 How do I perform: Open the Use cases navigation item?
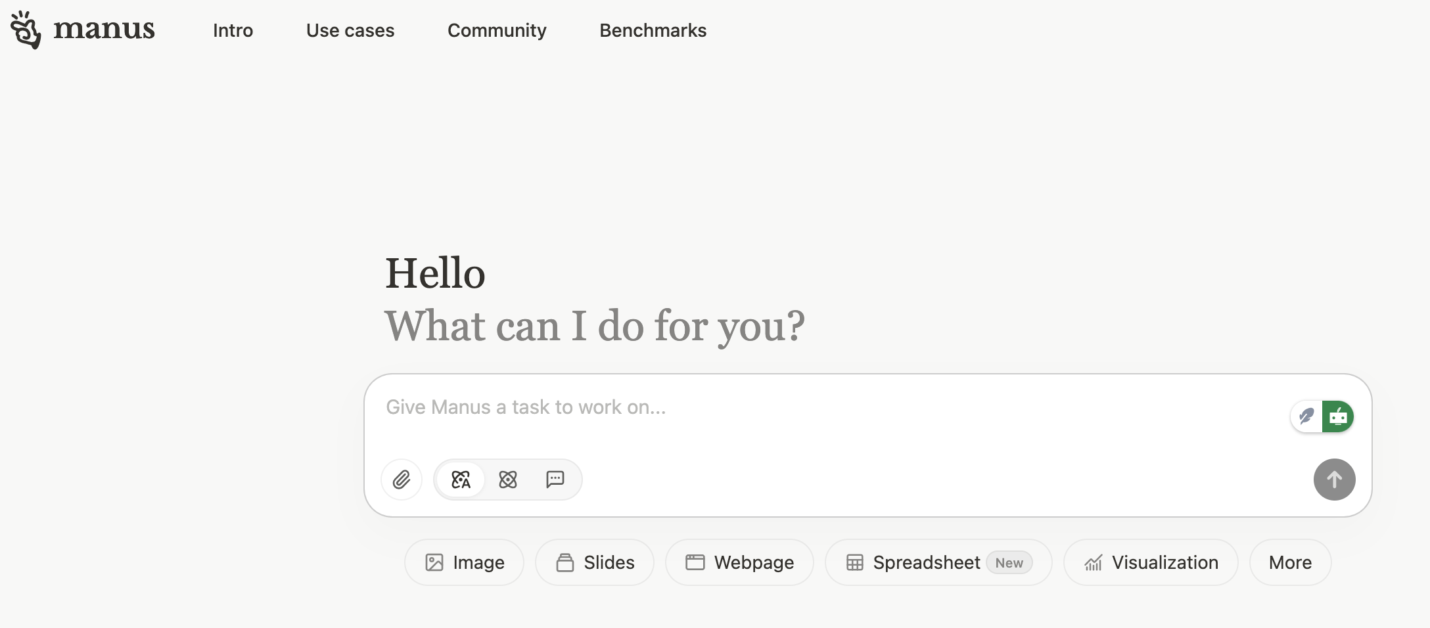(x=350, y=30)
